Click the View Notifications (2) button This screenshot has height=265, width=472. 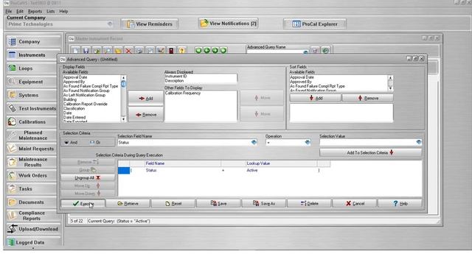tap(229, 24)
